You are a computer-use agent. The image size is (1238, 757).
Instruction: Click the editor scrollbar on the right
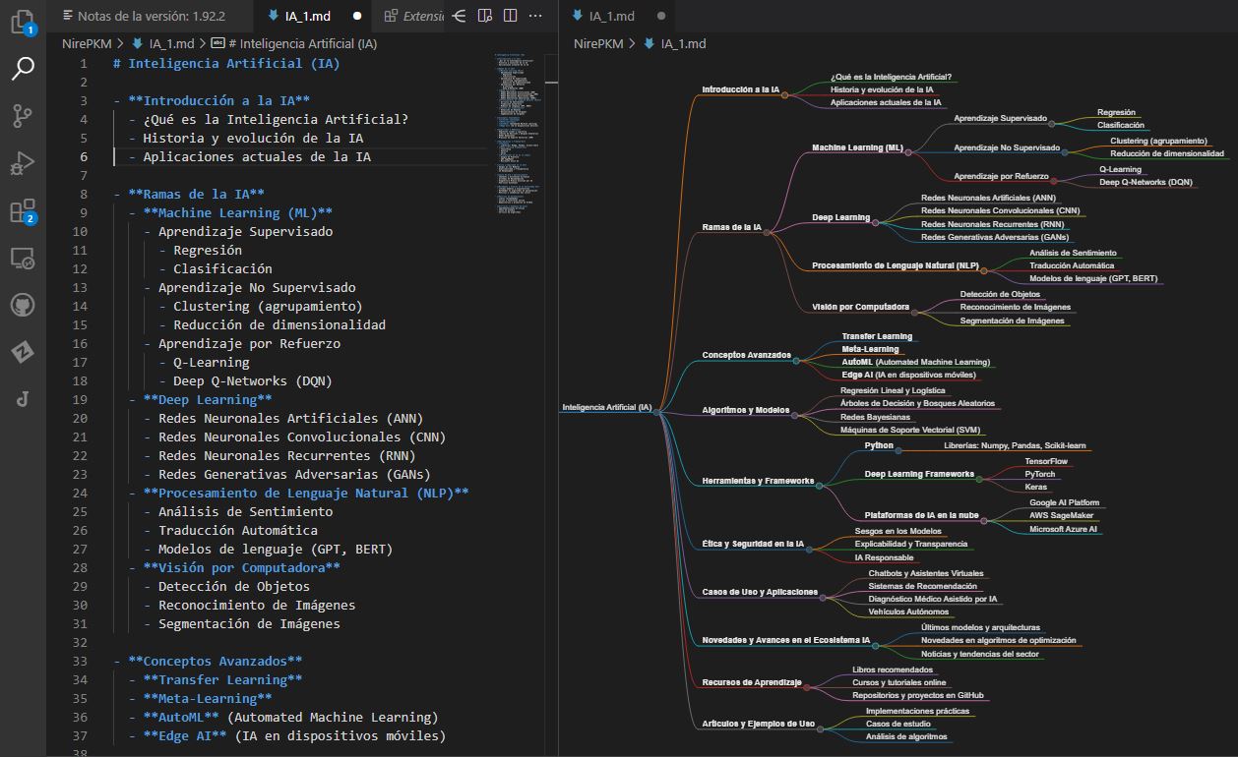(551, 98)
